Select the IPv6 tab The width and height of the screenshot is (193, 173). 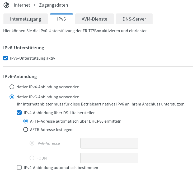(x=61, y=19)
